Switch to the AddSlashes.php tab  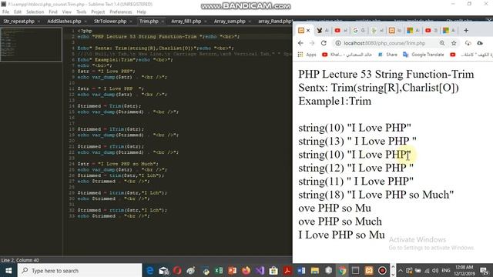(64, 22)
